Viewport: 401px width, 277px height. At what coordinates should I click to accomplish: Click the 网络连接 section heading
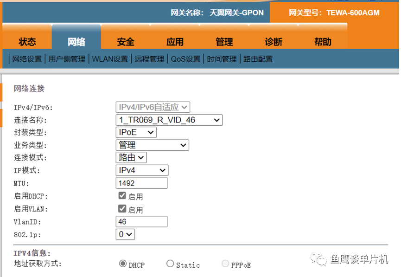29,89
